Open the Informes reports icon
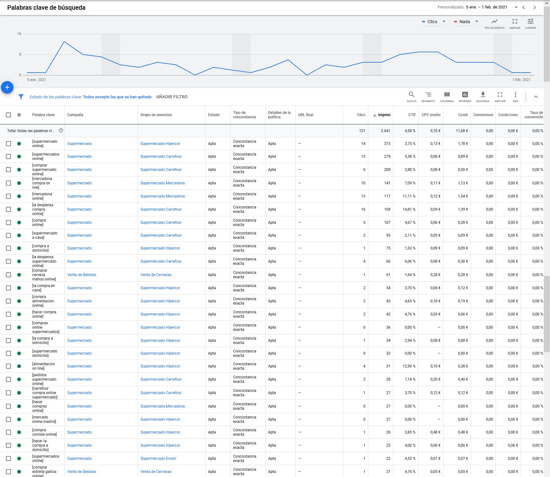 coord(465,95)
